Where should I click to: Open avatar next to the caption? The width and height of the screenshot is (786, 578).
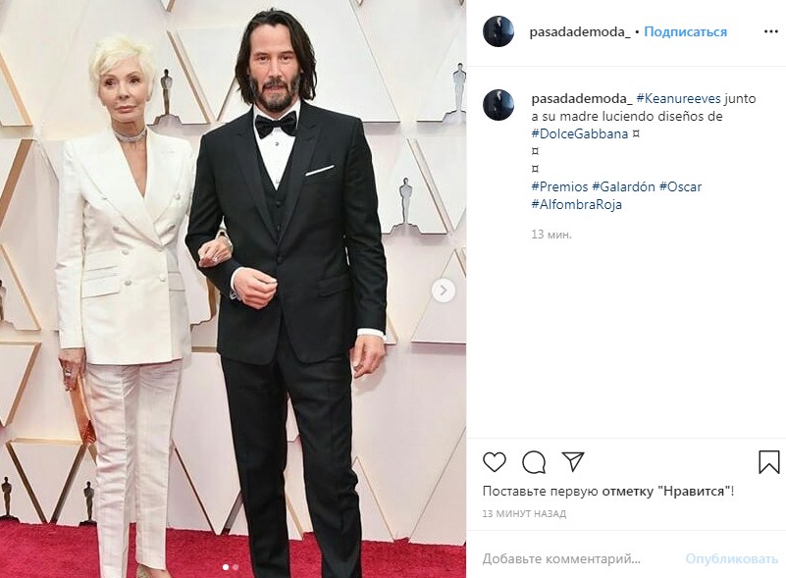click(498, 105)
